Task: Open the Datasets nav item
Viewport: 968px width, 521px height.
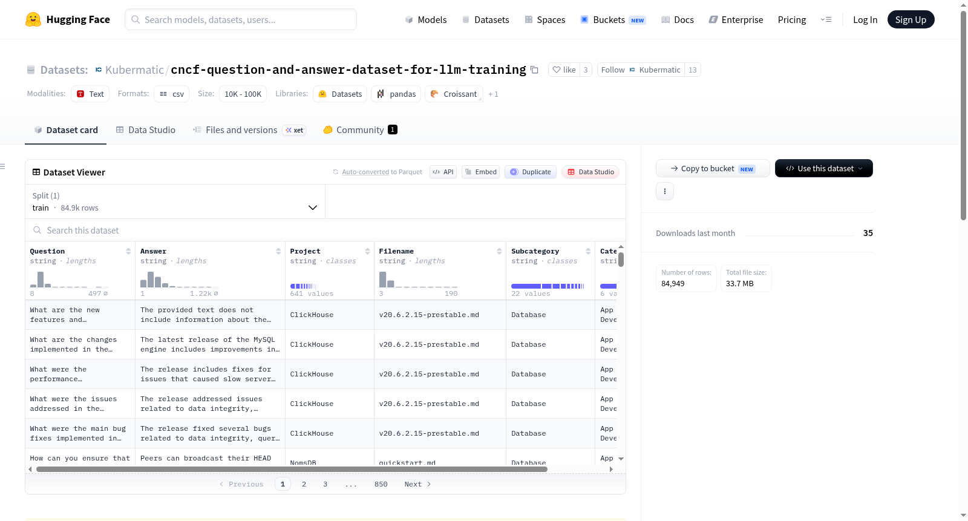Action: [485, 19]
